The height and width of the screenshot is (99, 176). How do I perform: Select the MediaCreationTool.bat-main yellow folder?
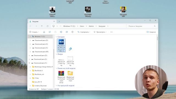coord(70,76)
